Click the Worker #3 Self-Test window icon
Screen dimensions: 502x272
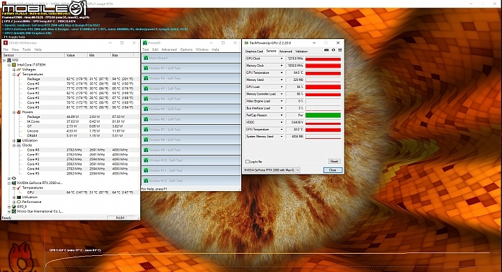pyautogui.click(x=146, y=89)
